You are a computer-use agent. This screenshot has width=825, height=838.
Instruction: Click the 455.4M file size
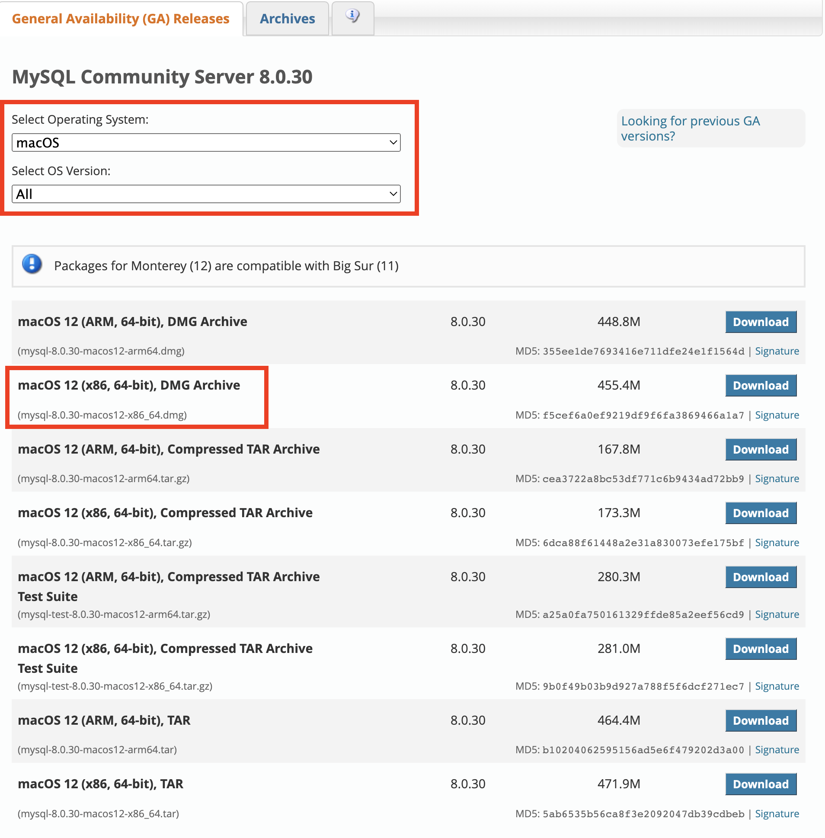[619, 386]
